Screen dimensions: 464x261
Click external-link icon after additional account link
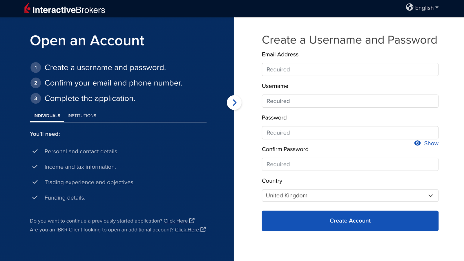(203, 229)
